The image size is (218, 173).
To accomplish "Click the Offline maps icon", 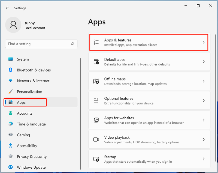I will (96, 81).
